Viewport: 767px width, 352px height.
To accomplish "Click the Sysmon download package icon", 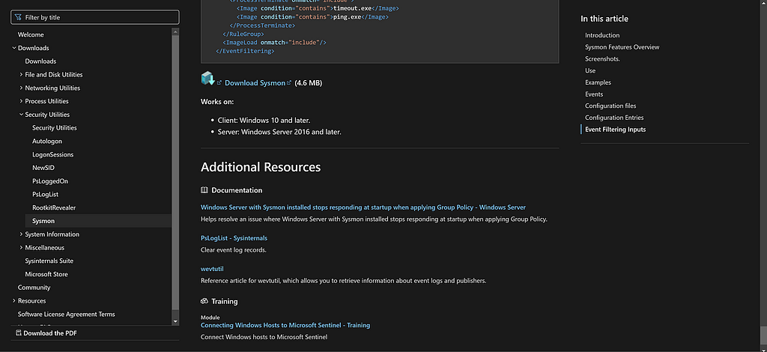I will pos(207,79).
